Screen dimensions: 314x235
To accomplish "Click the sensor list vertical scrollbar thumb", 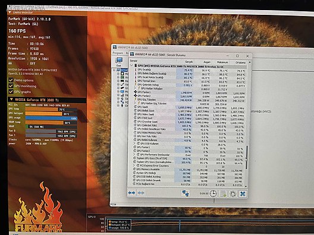I will pos(247,157).
